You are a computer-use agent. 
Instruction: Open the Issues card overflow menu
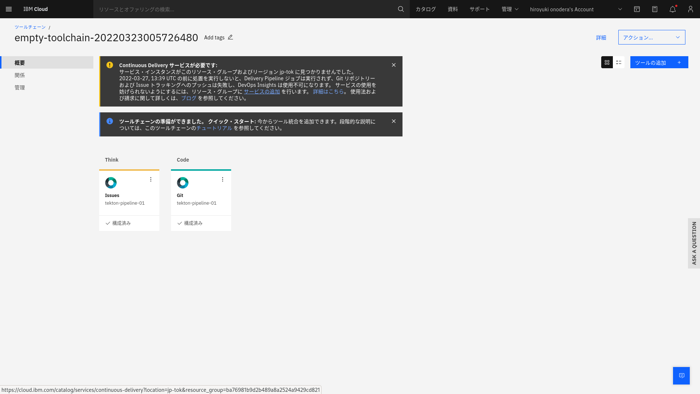[x=151, y=179]
